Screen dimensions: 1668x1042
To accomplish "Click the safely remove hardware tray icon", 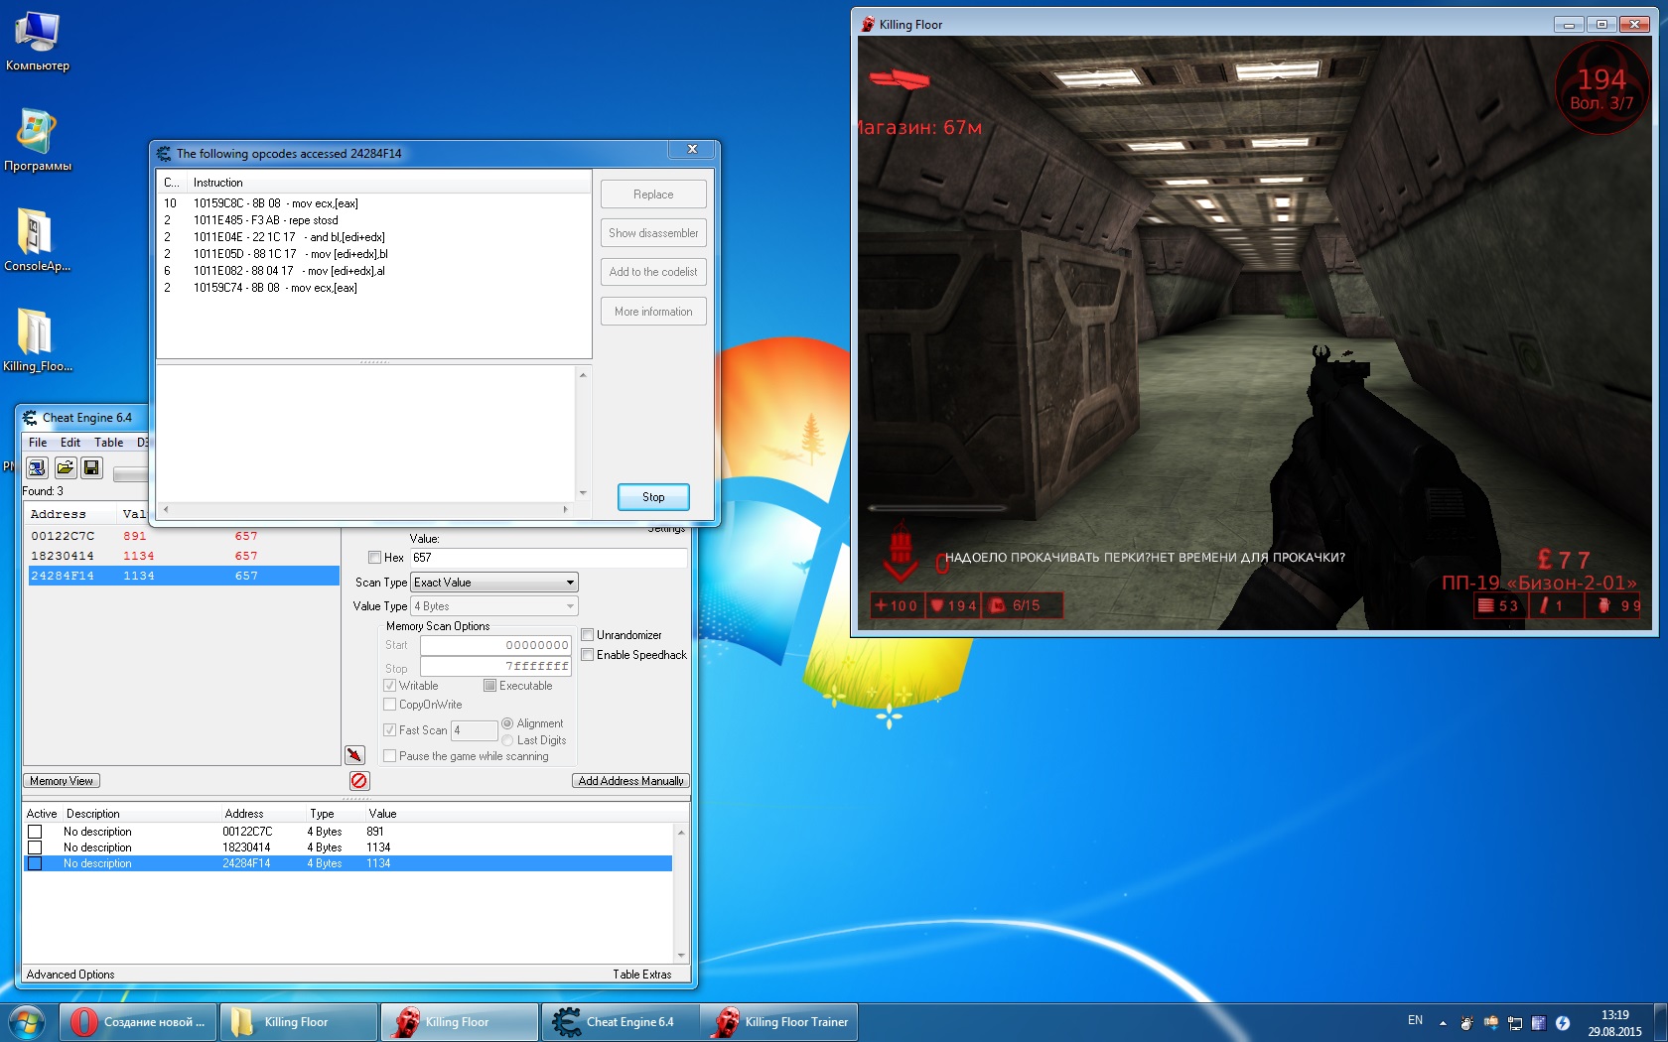I will click(x=1491, y=1022).
